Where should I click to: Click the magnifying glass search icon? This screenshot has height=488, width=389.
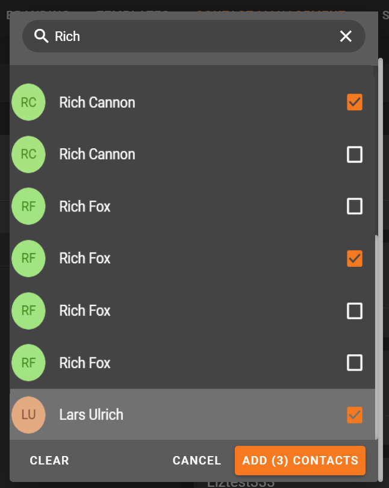point(41,36)
